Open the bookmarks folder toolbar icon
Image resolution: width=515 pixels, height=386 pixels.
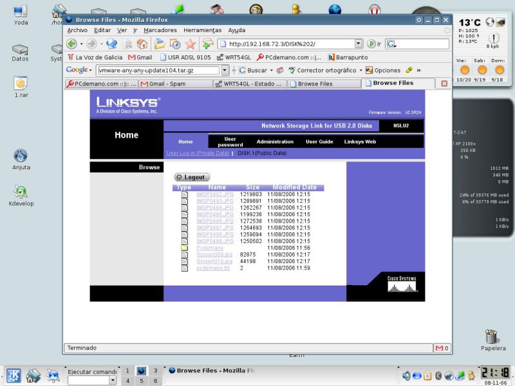click(x=160, y=44)
